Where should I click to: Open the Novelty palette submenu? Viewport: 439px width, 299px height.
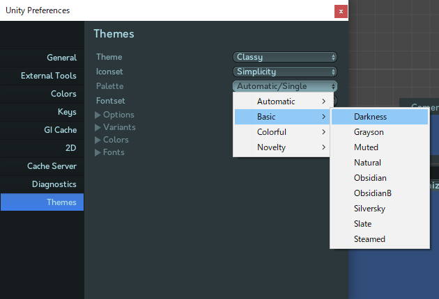point(282,147)
